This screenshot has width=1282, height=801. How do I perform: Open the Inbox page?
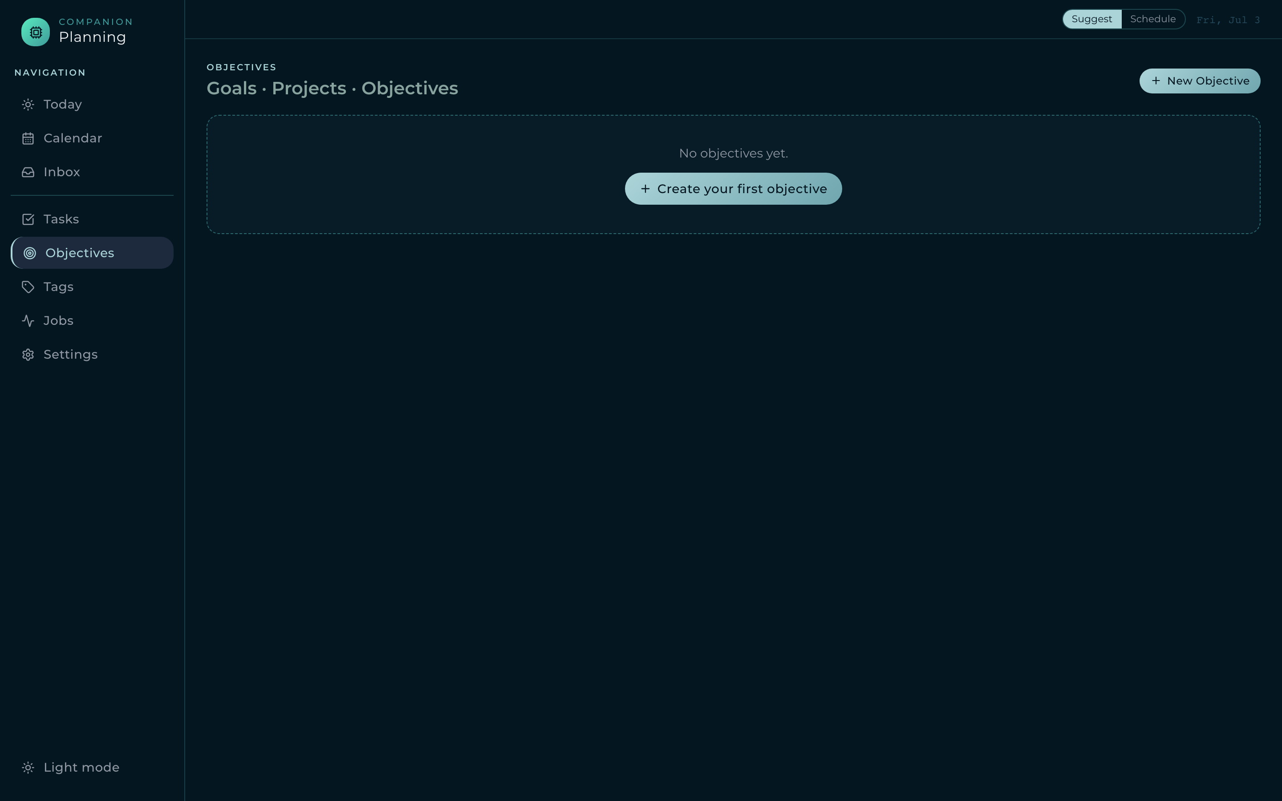[92, 172]
